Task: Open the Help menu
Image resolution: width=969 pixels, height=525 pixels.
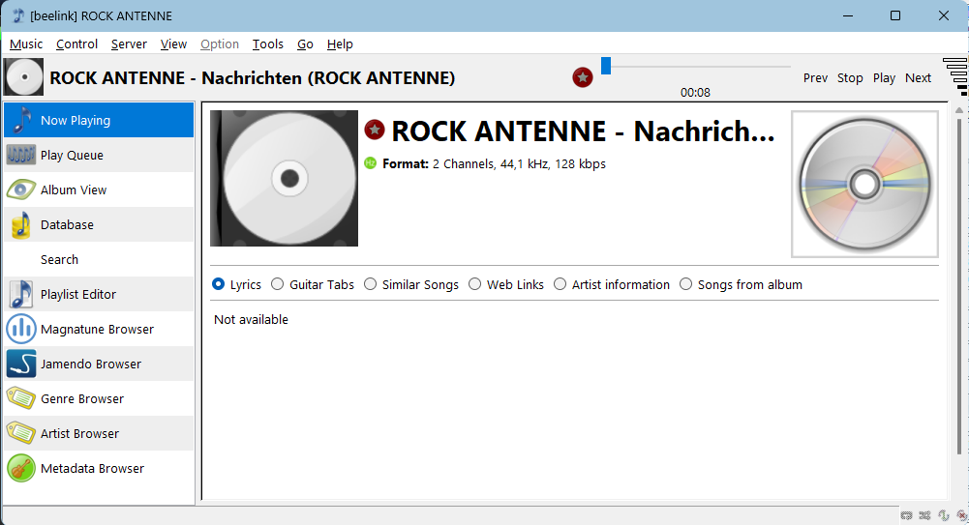Action: pos(339,44)
